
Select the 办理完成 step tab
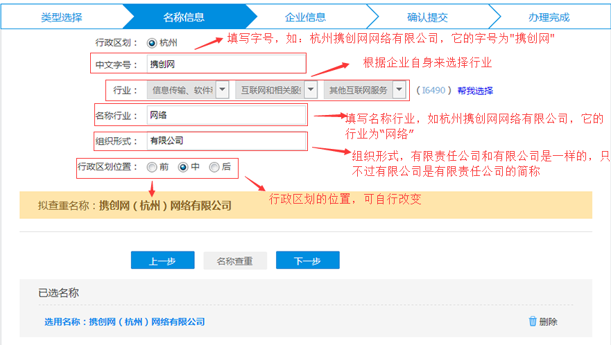click(549, 17)
